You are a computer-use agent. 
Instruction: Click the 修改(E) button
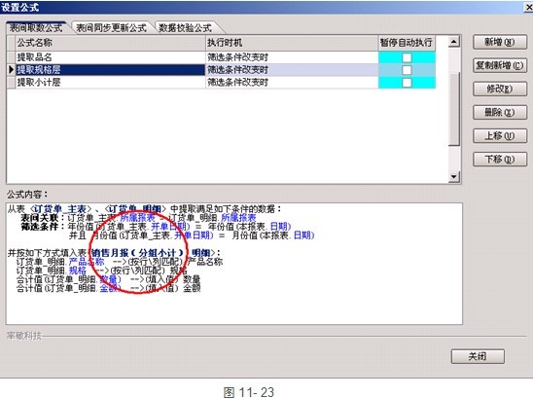[x=500, y=89]
